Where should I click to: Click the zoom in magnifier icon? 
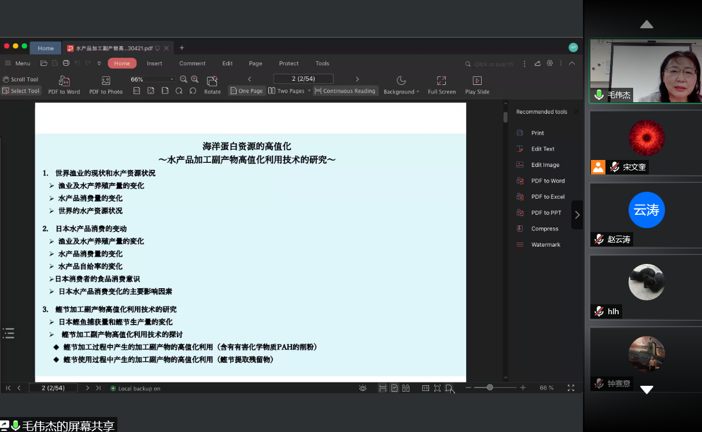[195, 79]
